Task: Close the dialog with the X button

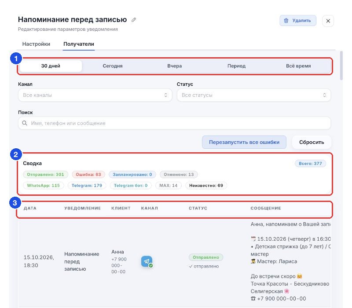Action: (328, 21)
